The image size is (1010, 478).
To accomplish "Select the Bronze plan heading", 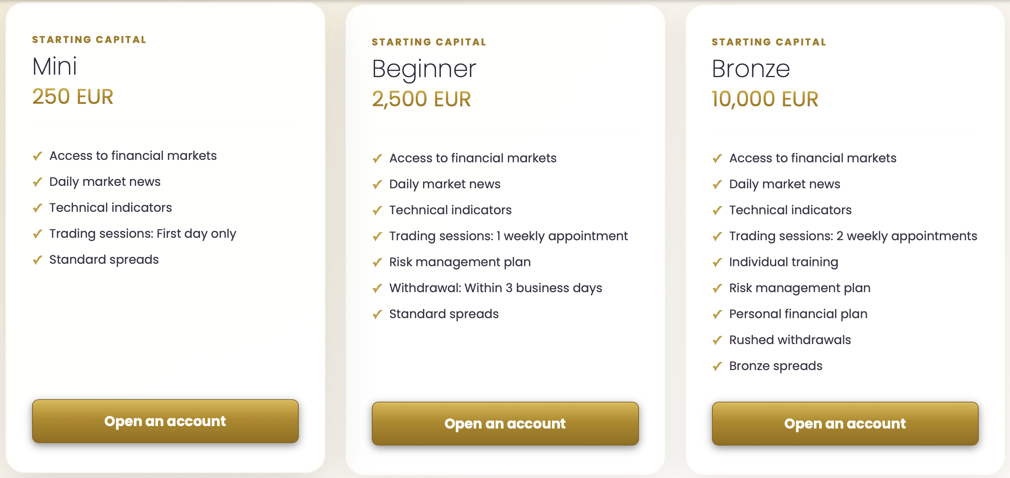I will tap(751, 69).
